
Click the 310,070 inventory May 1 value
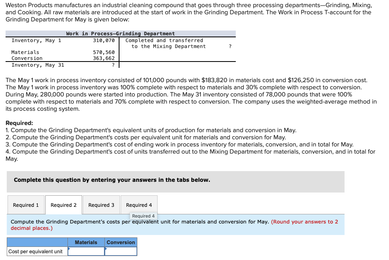tap(104, 40)
